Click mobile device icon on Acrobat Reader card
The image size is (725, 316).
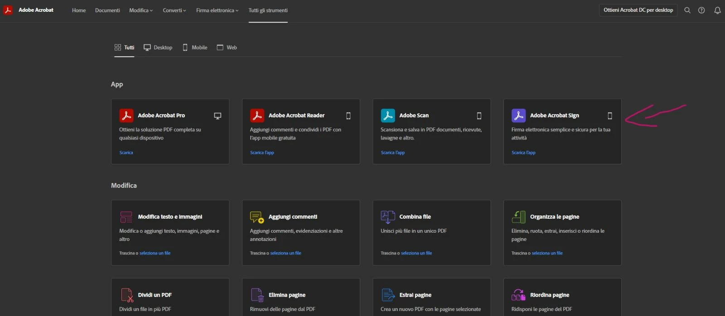coord(348,116)
